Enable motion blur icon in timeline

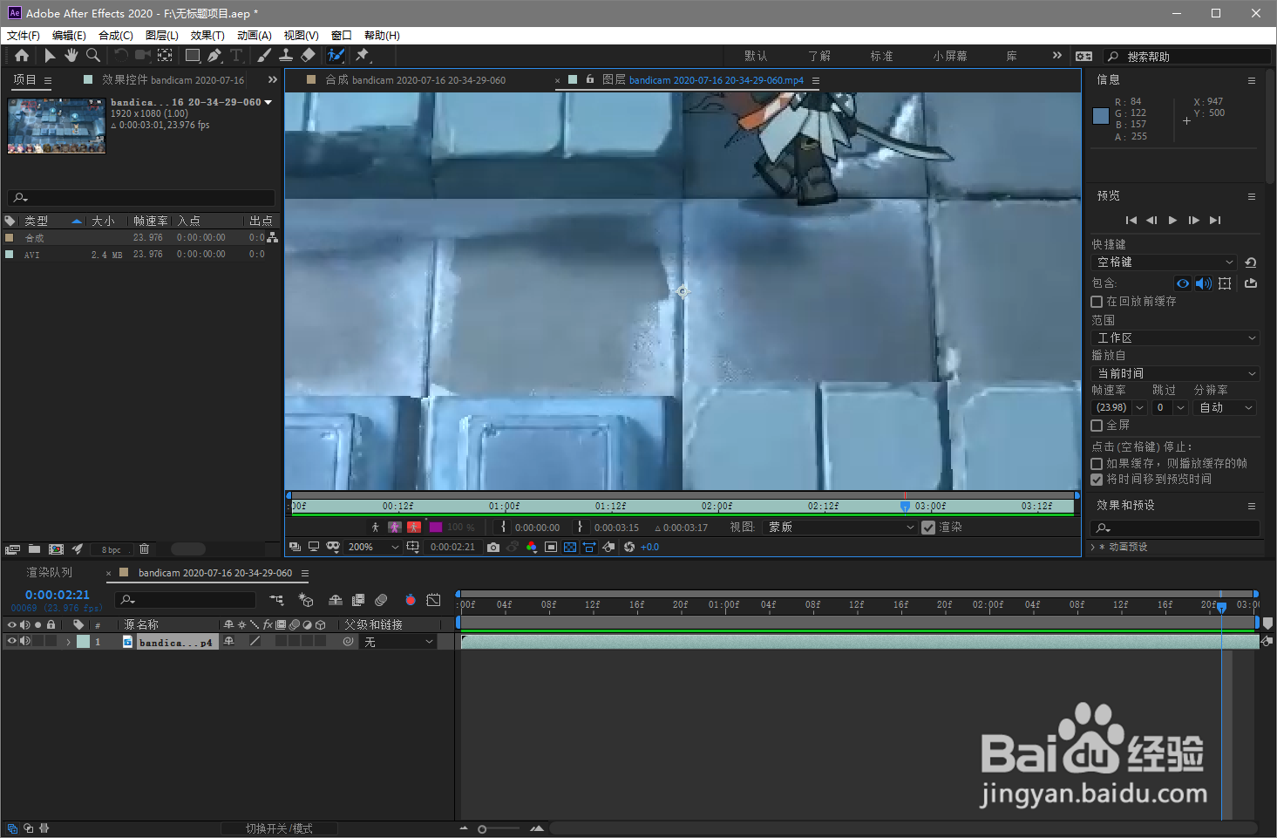coord(381,600)
